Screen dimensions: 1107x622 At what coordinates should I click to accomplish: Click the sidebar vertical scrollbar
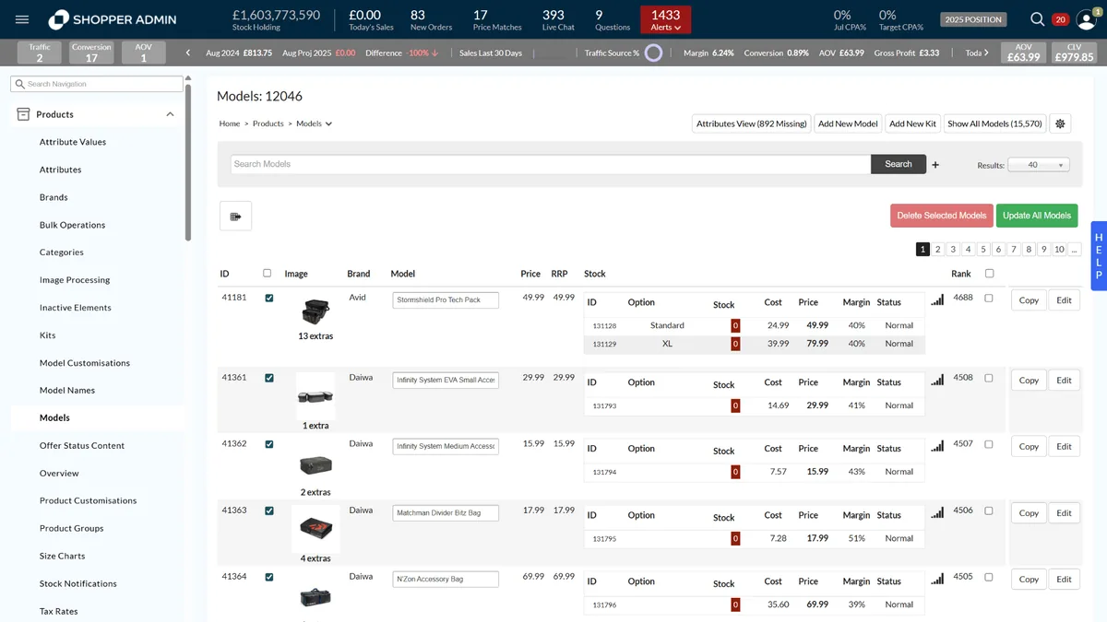[x=188, y=161]
